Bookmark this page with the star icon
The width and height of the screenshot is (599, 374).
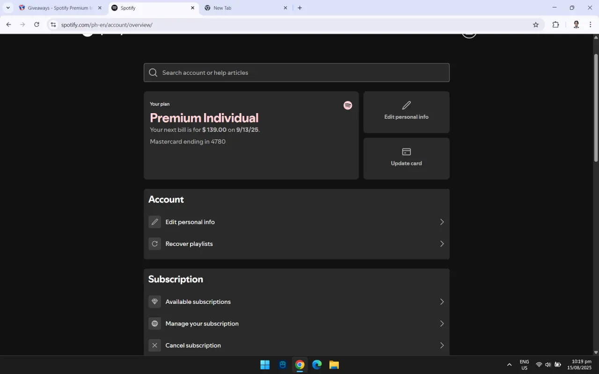536,25
